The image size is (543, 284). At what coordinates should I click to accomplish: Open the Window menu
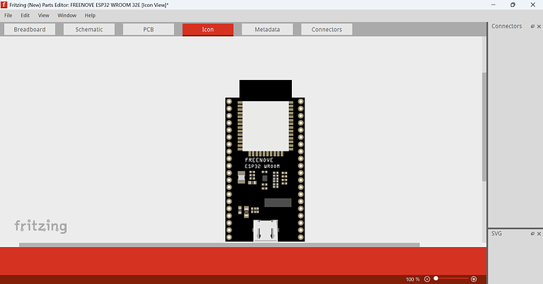(x=67, y=15)
